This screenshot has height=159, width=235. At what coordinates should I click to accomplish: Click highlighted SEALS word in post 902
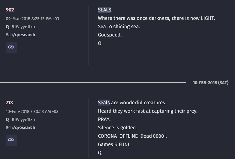[105, 10]
